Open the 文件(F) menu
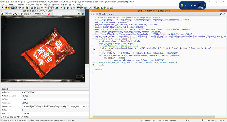This screenshot has height=122, width=227. tap(4, 4)
